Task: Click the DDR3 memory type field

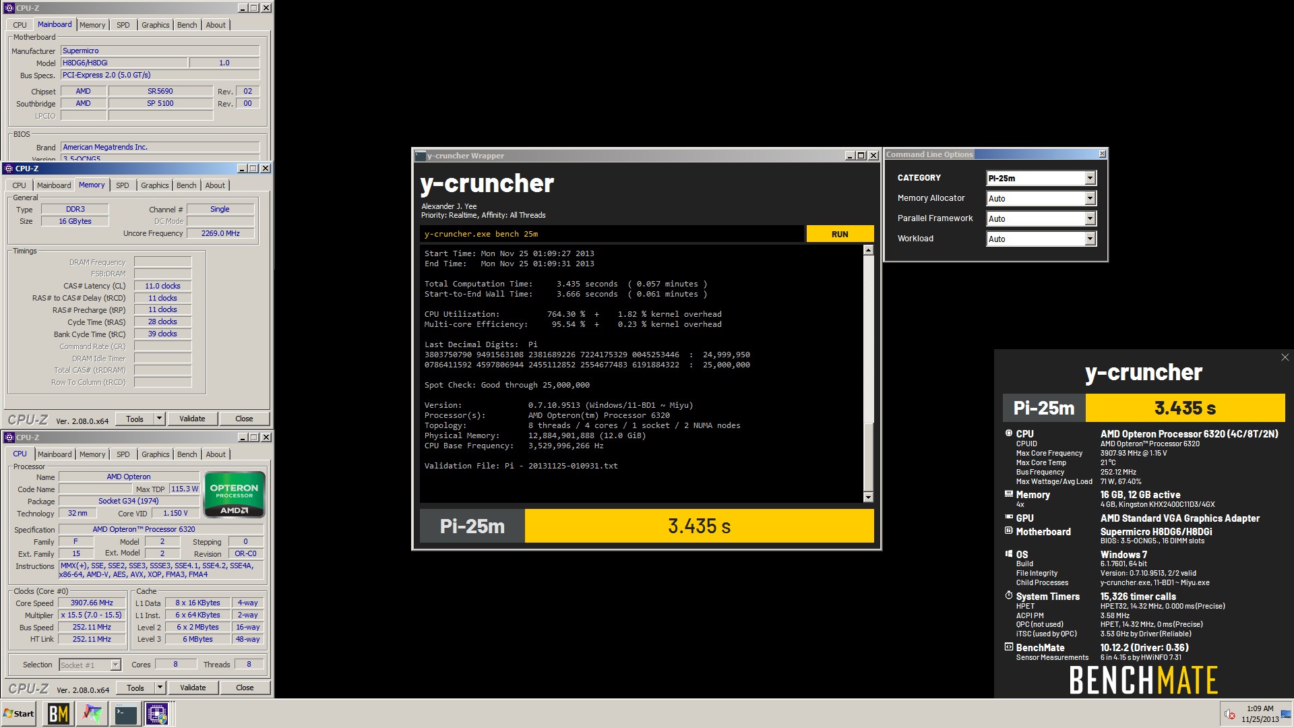Action: tap(75, 209)
